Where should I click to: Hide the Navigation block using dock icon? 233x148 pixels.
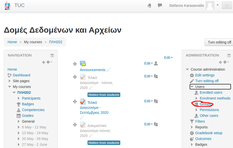(52, 56)
